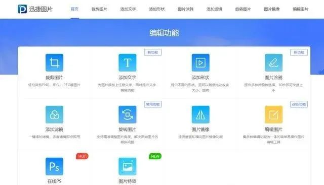Click the 图片涂鸦 doodle pen icon
324x185 pixels.
coord(273,63)
